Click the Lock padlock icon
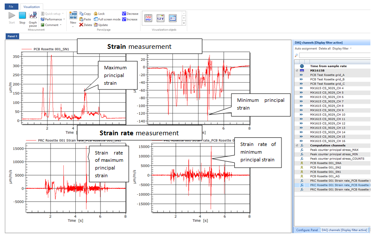Viewport: 373px width, 238px height. (x=96, y=14)
